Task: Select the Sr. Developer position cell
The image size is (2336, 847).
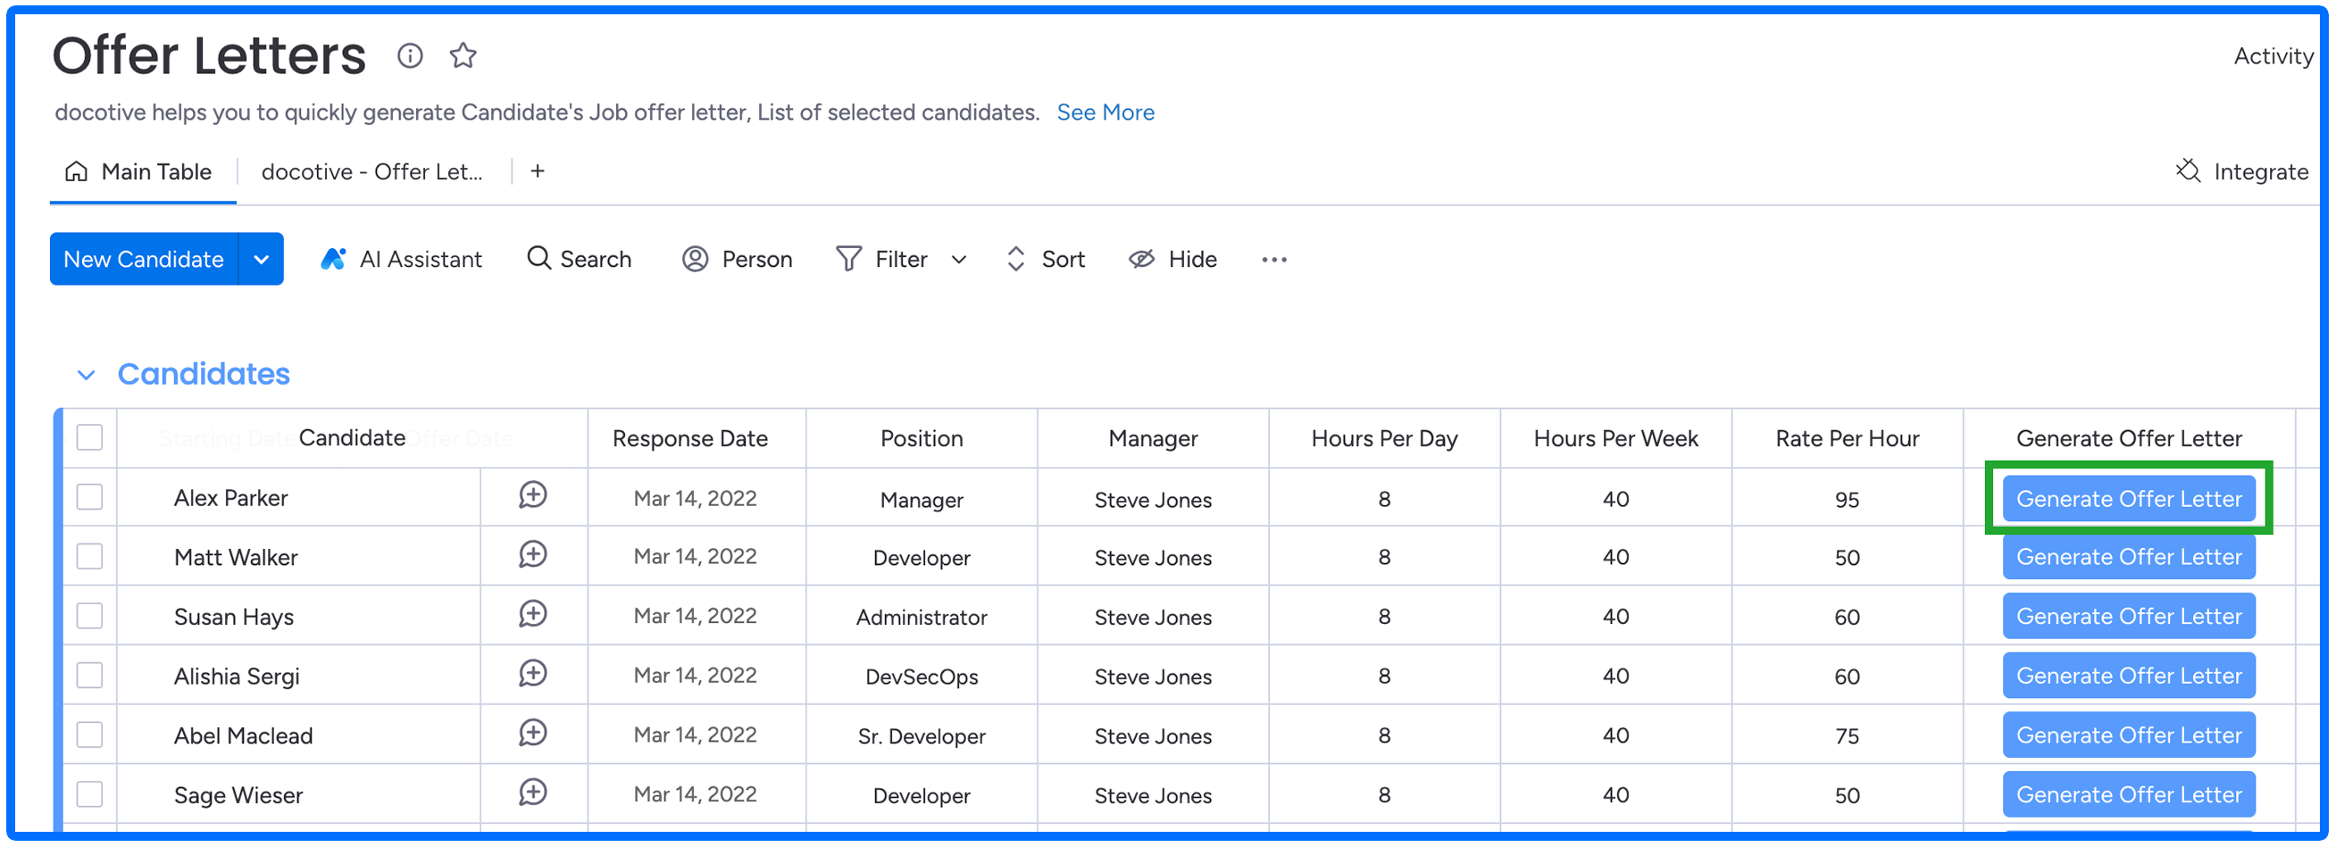Action: [922, 737]
